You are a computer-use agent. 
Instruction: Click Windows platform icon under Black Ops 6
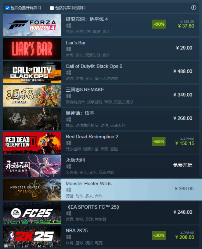coord(69,73)
